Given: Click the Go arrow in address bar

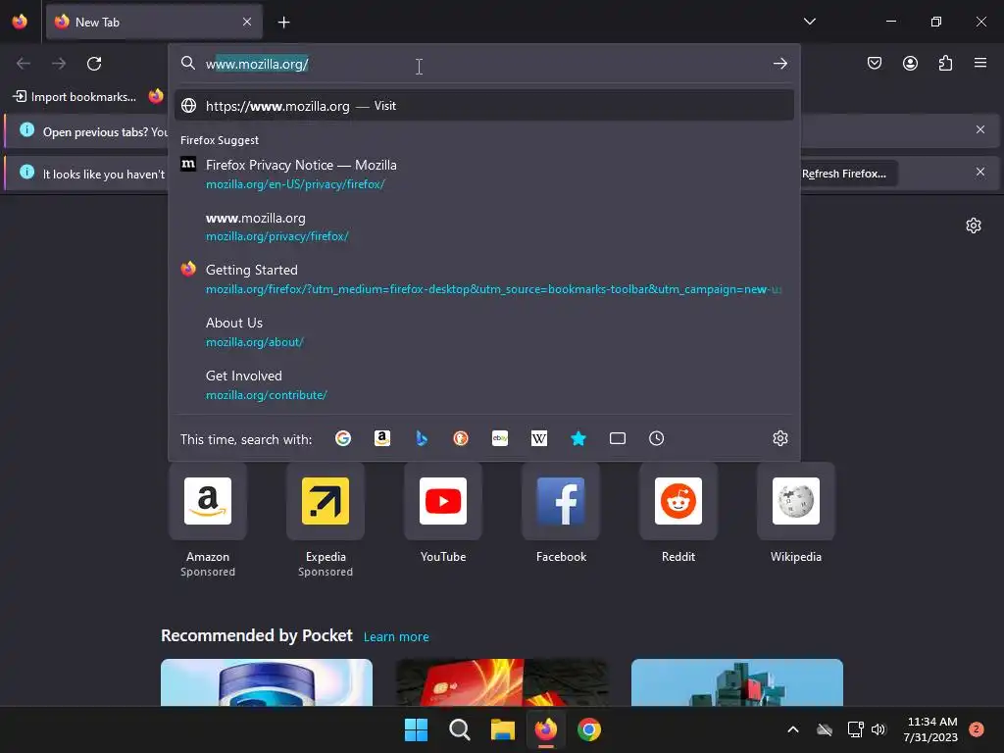Looking at the screenshot, I should (779, 64).
